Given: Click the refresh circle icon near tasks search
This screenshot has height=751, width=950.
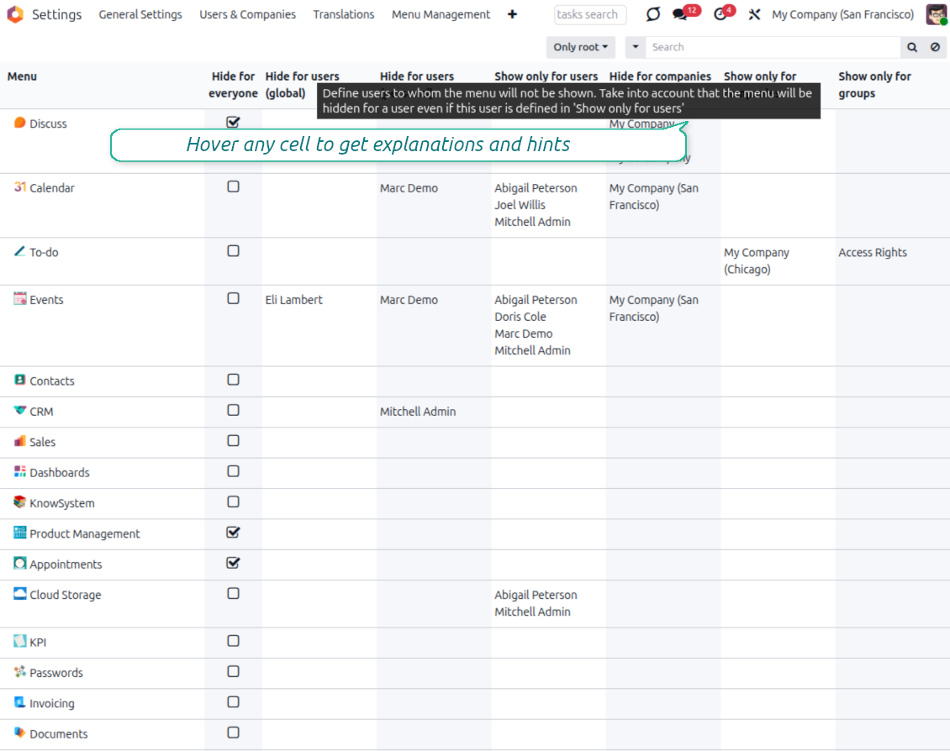Looking at the screenshot, I should pos(653,14).
